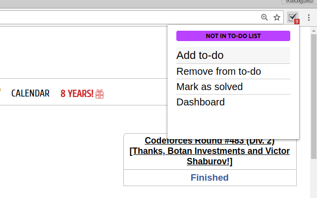
Task: Click the gift icon beside 8 YEARS!
Action: pyautogui.click(x=100, y=94)
